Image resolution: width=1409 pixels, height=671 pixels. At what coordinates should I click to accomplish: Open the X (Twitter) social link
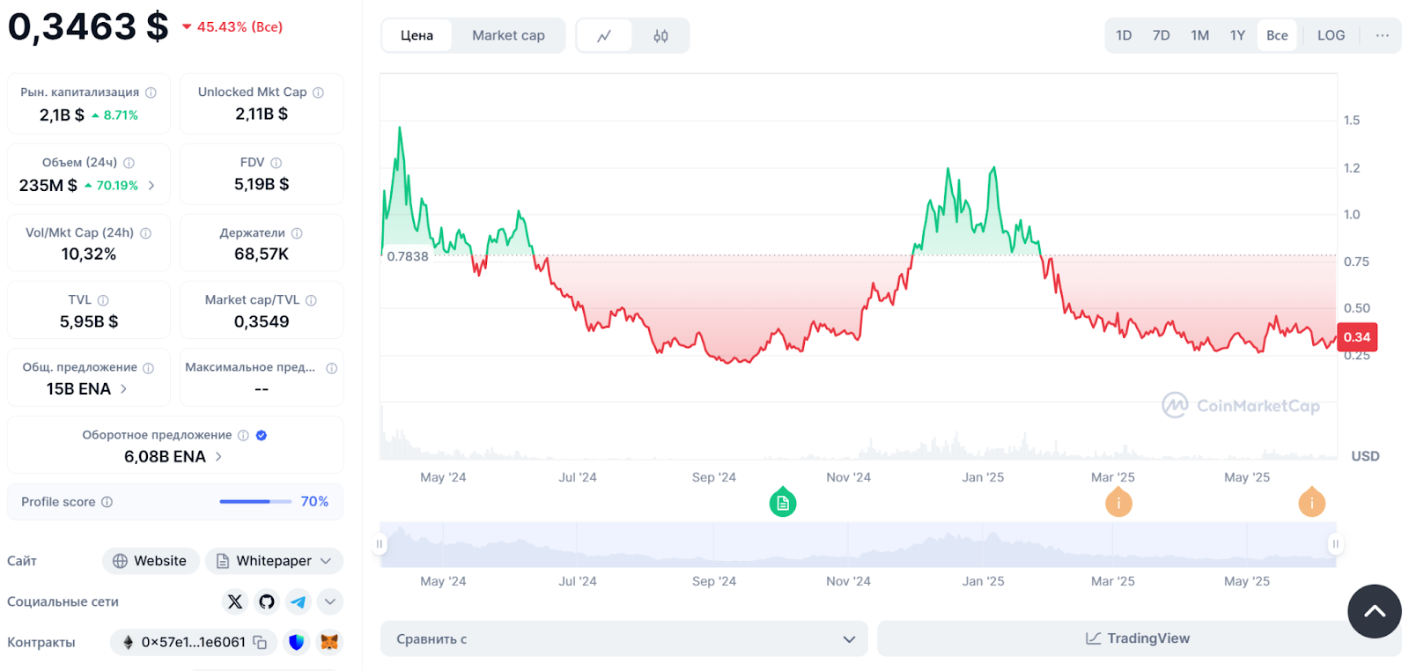[235, 601]
